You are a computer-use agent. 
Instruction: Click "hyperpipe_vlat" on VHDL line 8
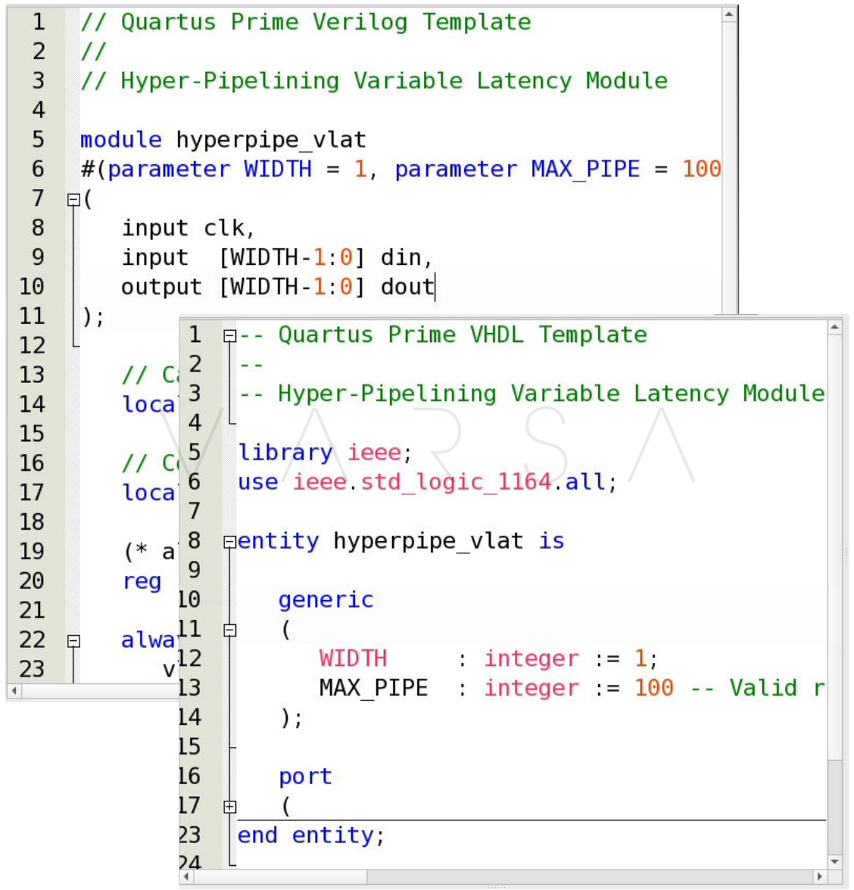429,541
